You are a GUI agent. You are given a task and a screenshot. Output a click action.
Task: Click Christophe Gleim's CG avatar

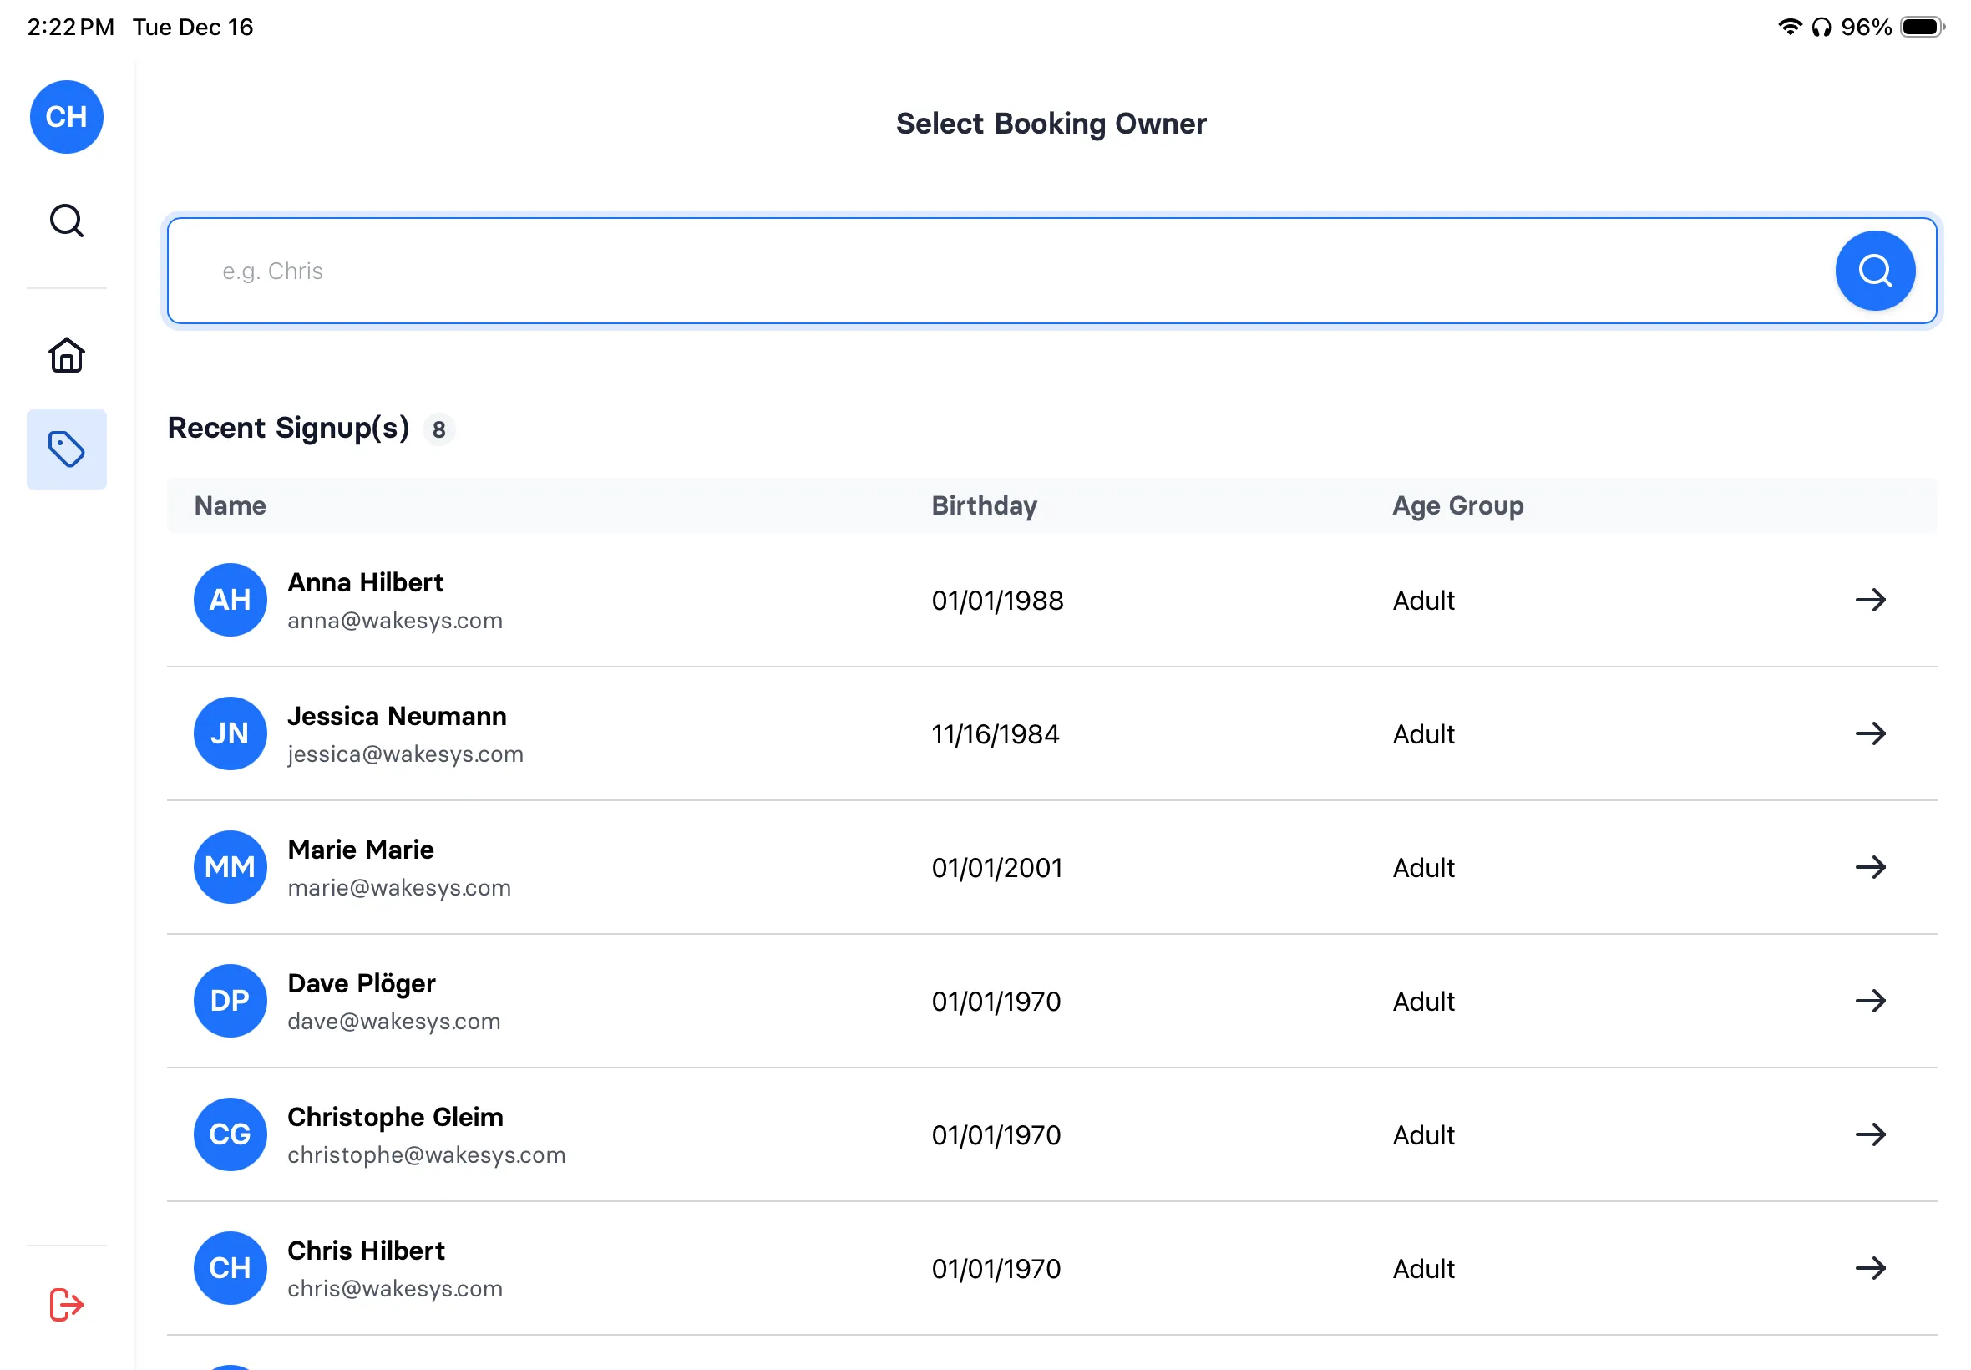(229, 1134)
